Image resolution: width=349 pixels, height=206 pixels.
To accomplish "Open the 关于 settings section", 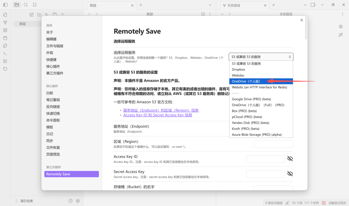I will coord(72,33).
